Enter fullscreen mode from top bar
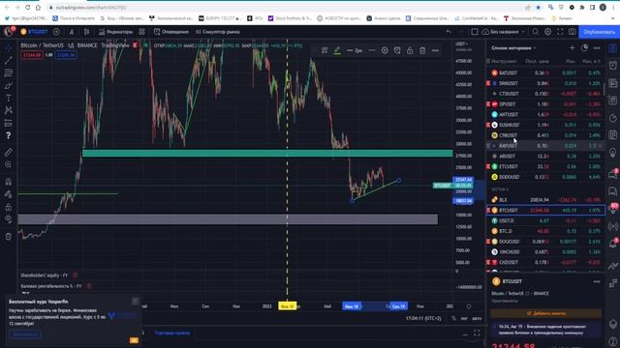This screenshot has width=620, height=348. click(560, 32)
